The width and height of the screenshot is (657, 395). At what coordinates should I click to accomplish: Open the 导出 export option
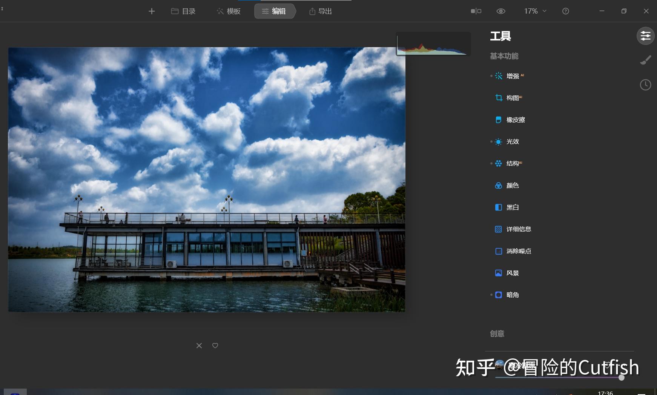pyautogui.click(x=319, y=11)
